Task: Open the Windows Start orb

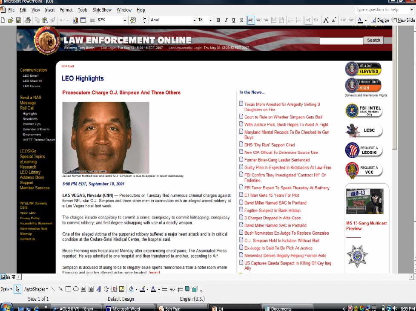Action: click(6, 307)
